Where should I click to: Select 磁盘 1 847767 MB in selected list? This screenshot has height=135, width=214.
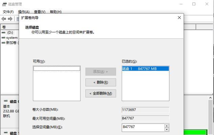(x=145, y=69)
